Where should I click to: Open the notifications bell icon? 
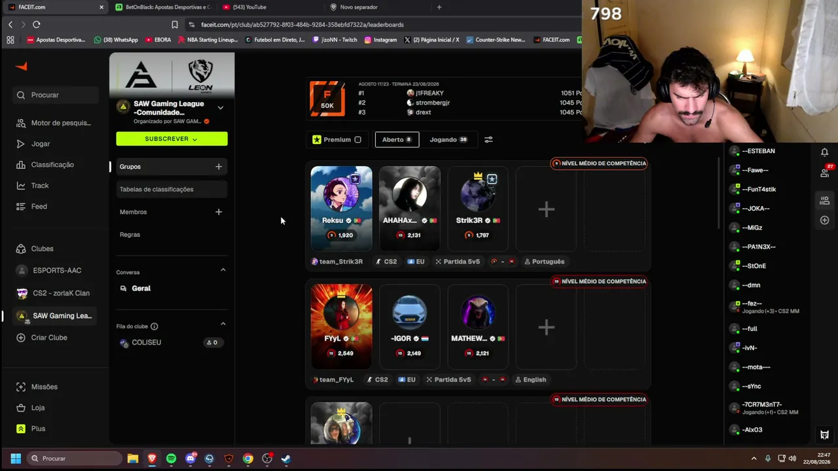[x=824, y=152]
